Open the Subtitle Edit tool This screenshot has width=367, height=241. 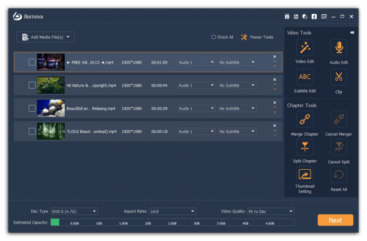coord(305,77)
